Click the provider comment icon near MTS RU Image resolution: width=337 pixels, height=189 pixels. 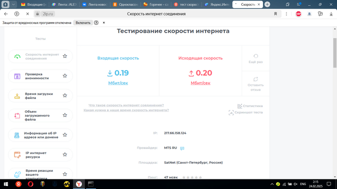point(182,148)
